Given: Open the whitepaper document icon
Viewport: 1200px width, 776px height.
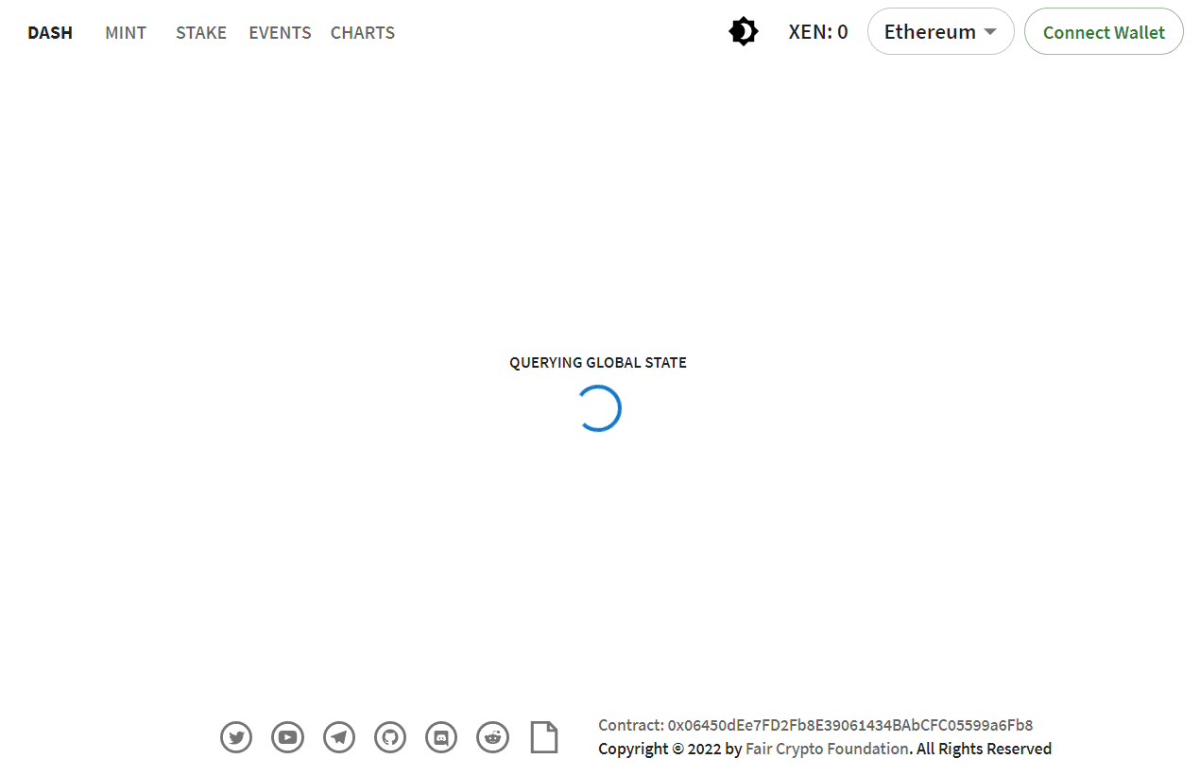Looking at the screenshot, I should pos(543,737).
